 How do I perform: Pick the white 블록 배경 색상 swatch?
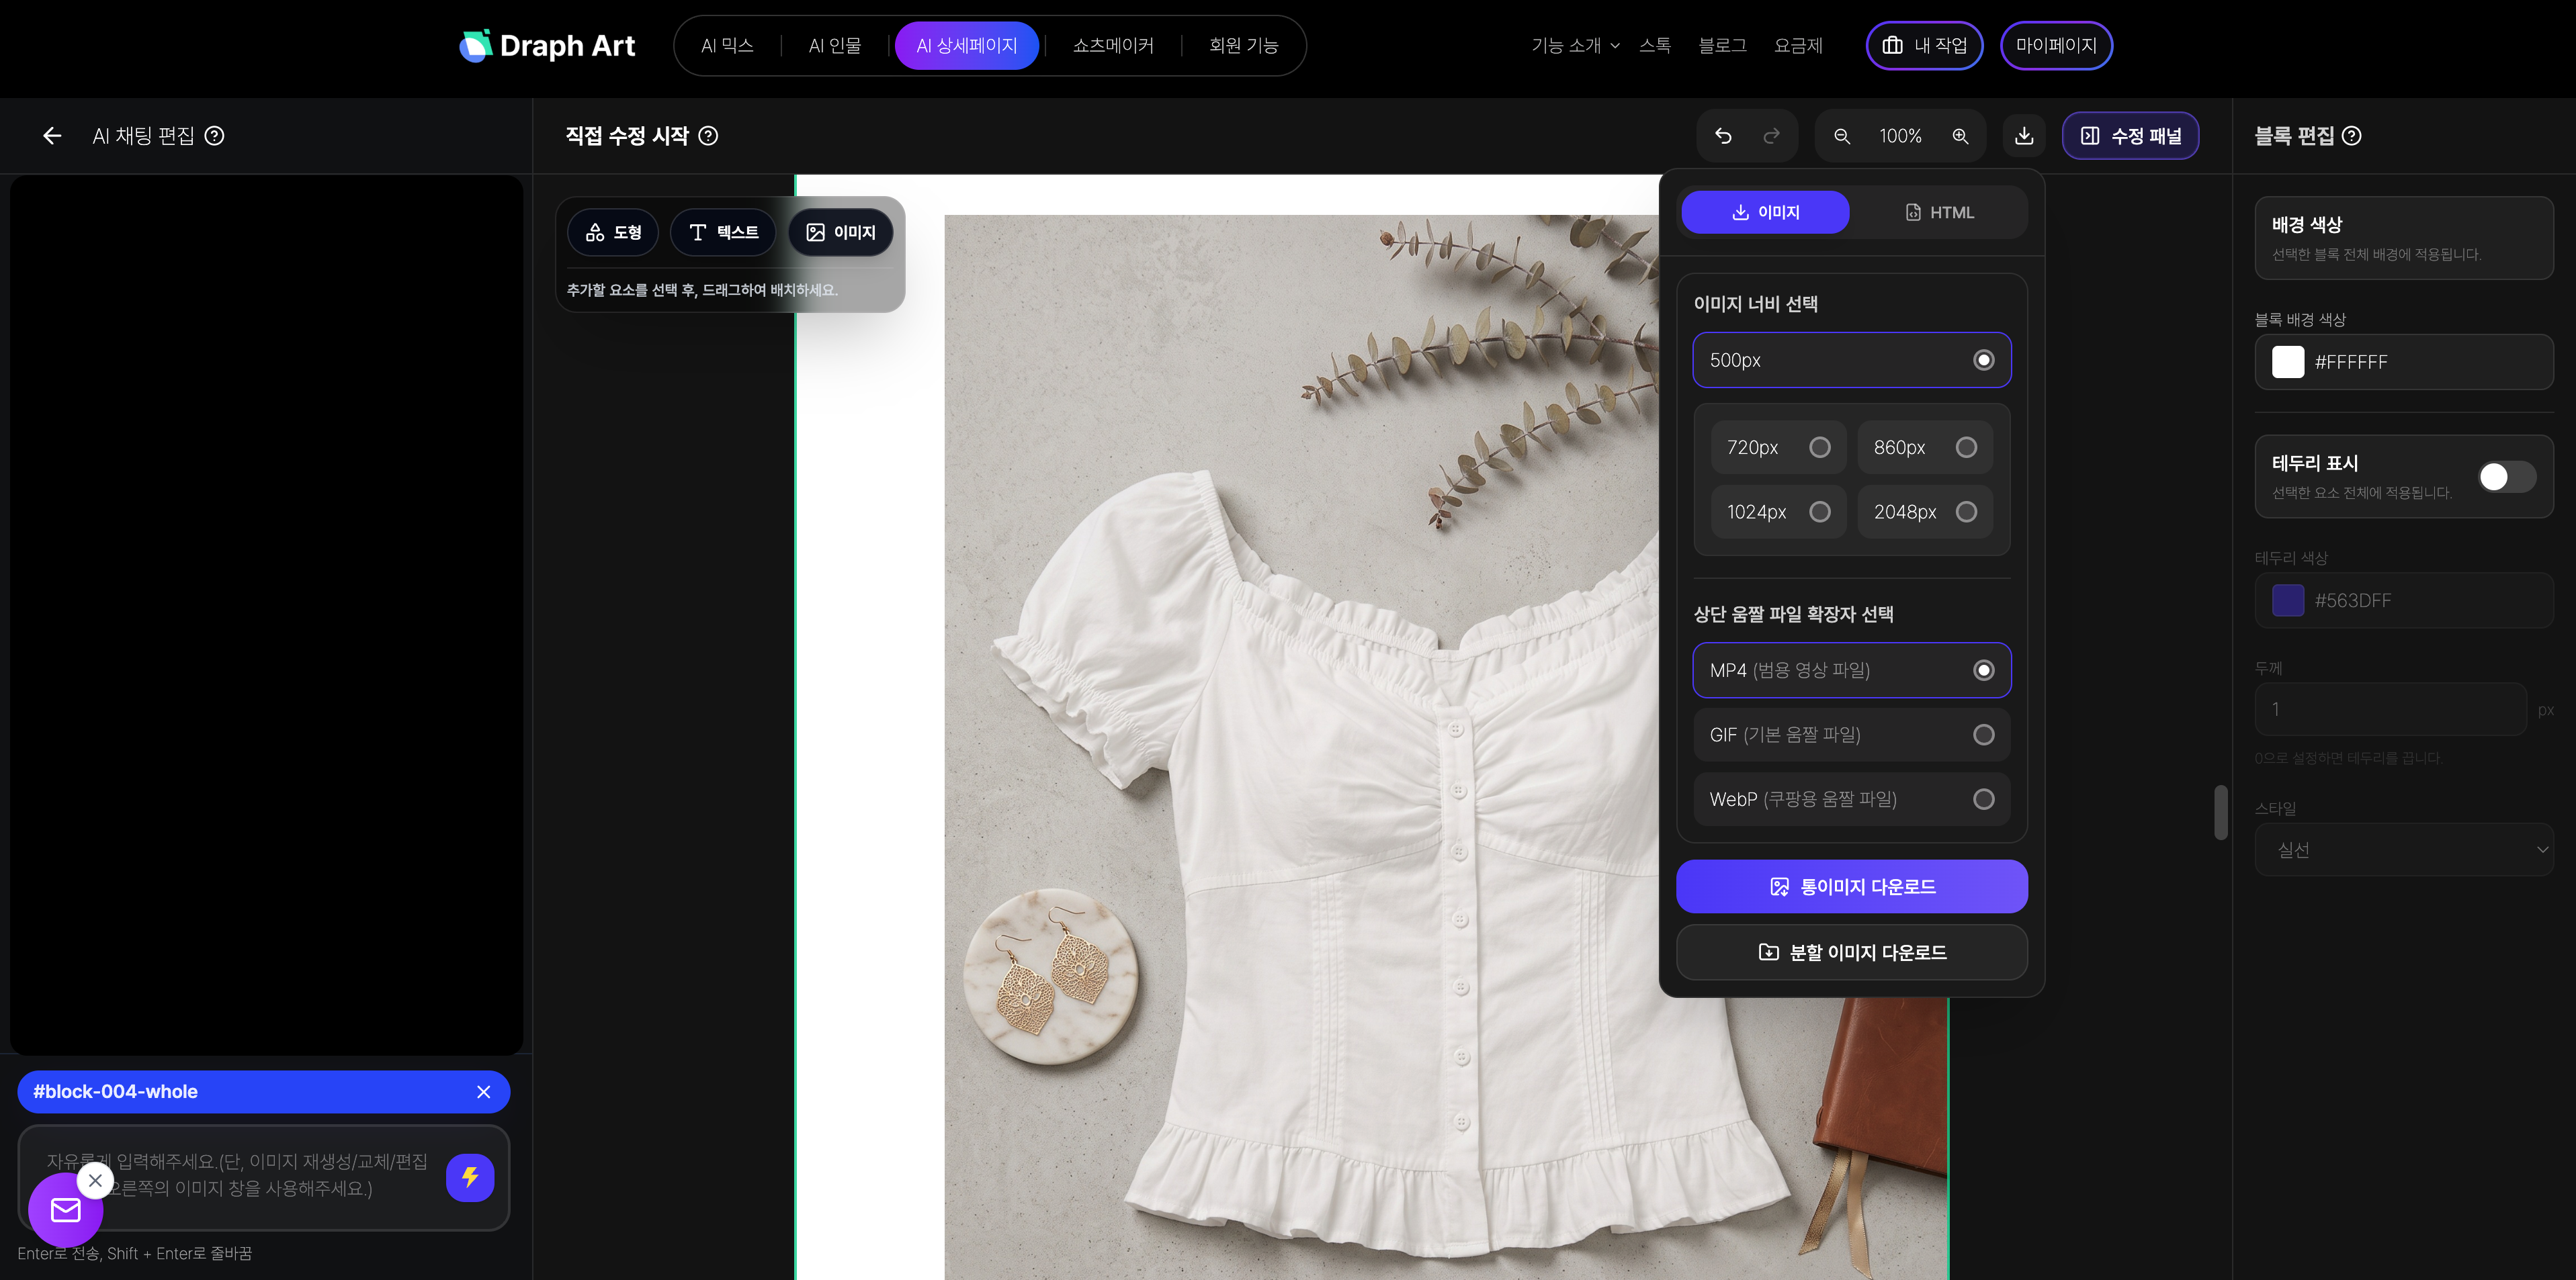tap(2288, 362)
